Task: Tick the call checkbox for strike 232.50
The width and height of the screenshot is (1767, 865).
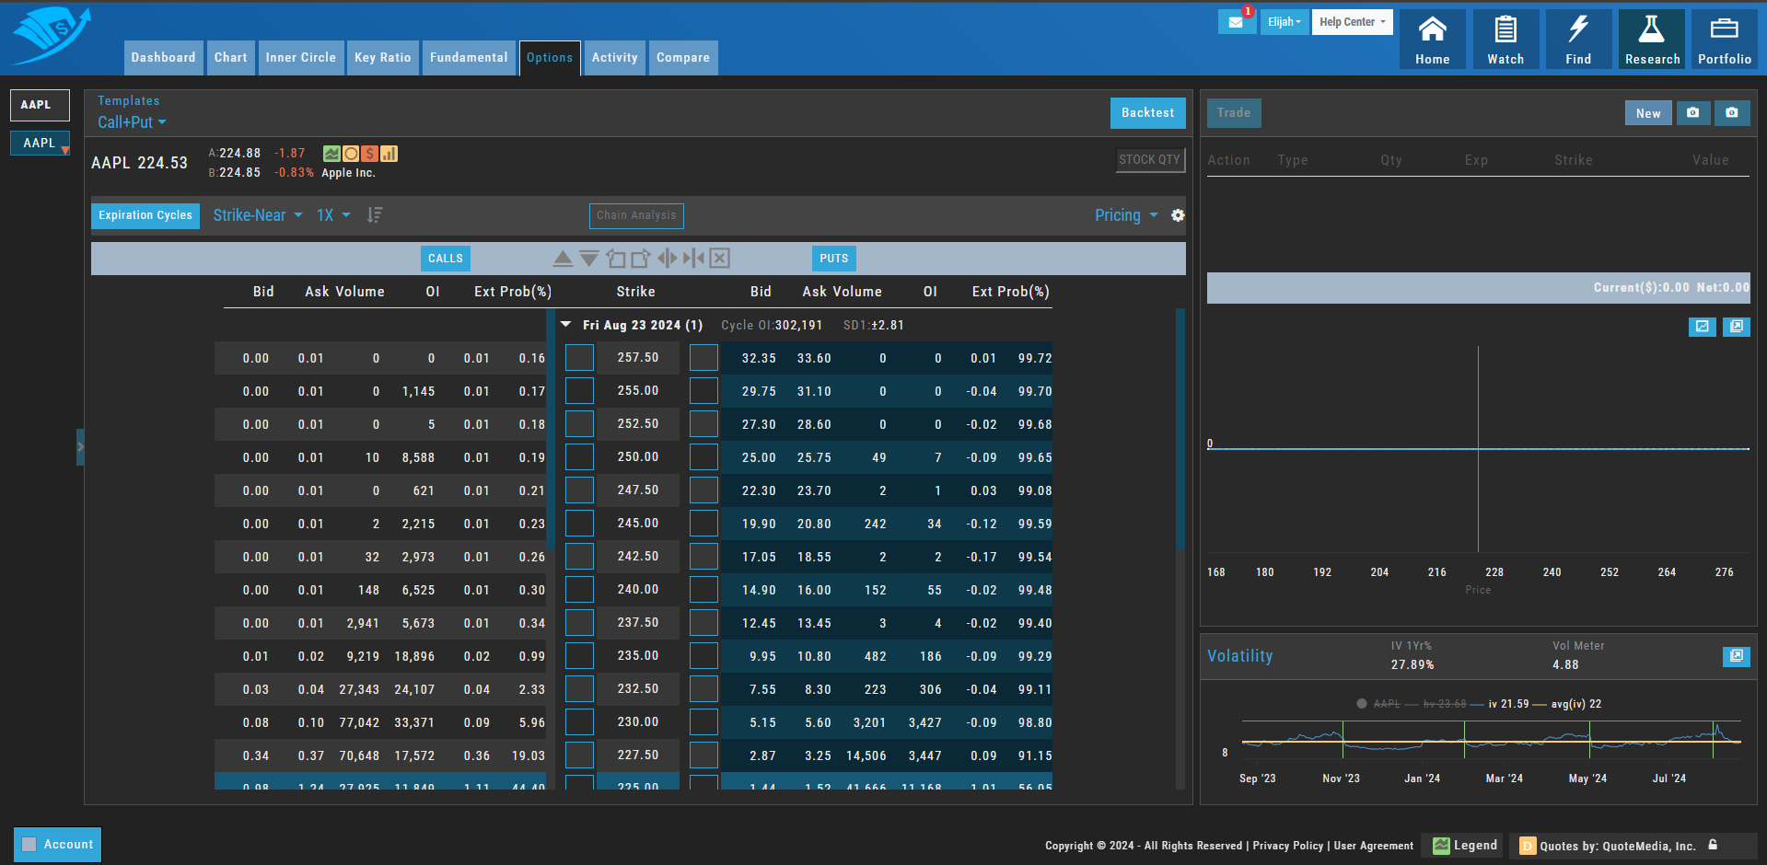Action: coord(579,689)
